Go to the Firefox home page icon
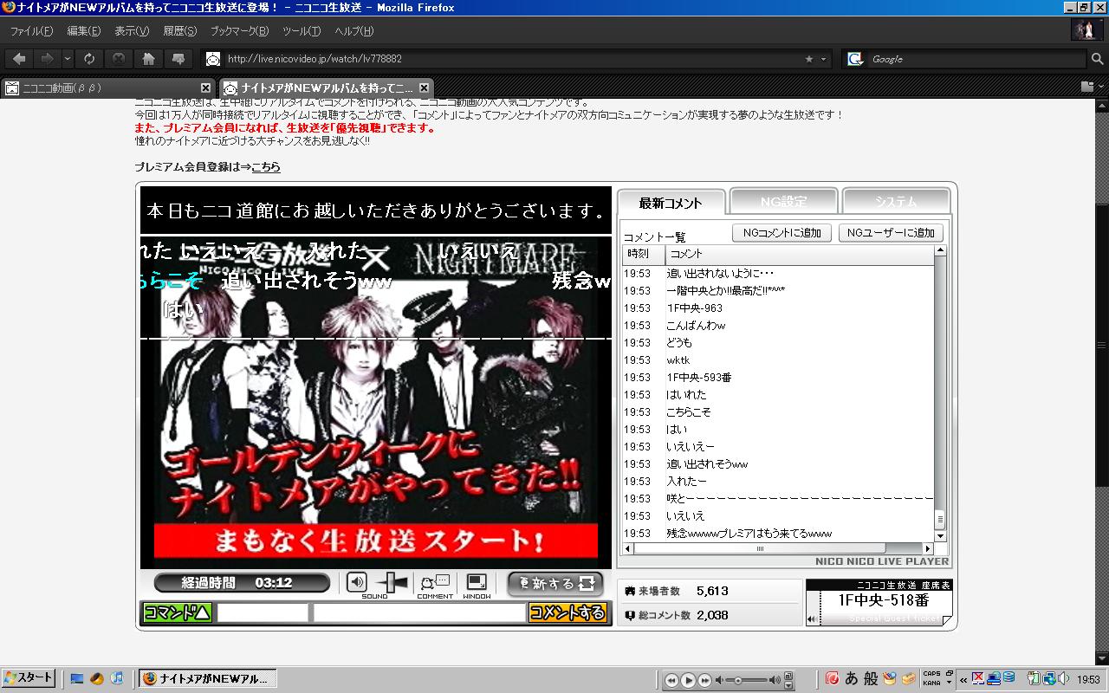The height and width of the screenshot is (693, 1109). pyautogui.click(x=149, y=59)
